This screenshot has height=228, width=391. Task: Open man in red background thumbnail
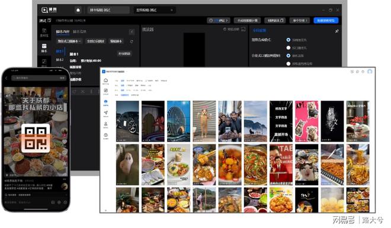pyautogui.click(x=281, y=165)
